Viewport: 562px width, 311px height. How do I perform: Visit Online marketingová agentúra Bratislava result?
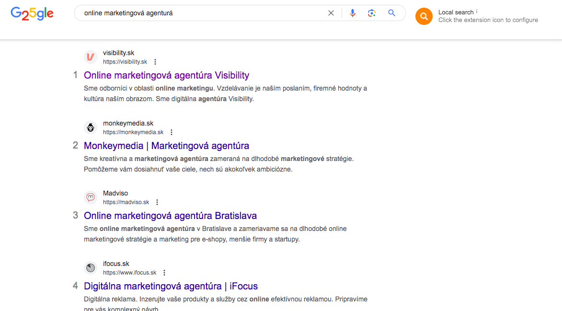tap(170, 216)
